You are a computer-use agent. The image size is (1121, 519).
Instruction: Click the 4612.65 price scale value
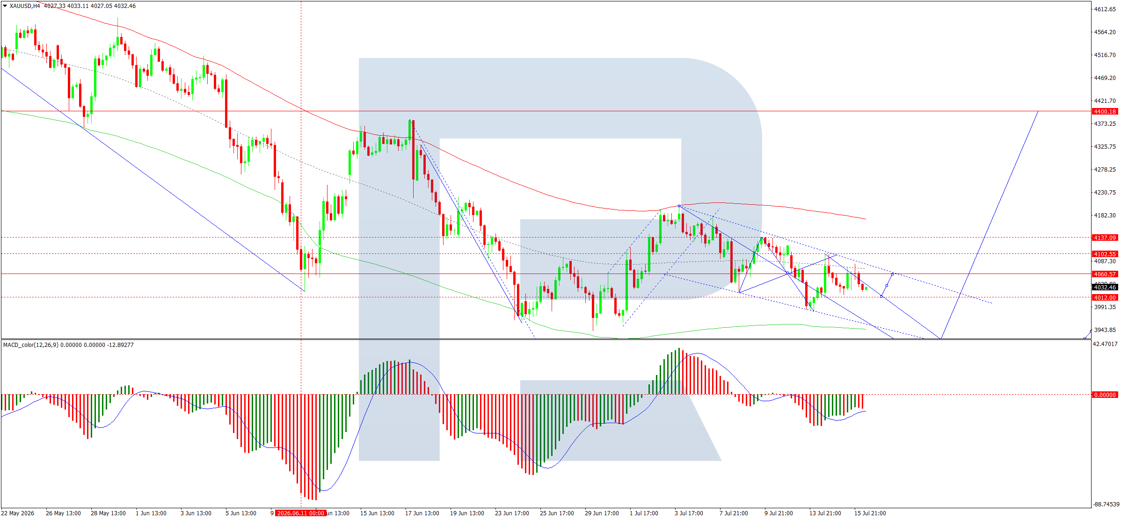[1105, 9]
